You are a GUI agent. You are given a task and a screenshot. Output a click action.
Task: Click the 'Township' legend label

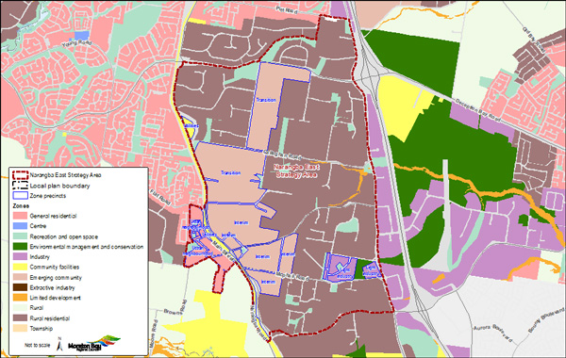[42, 329]
